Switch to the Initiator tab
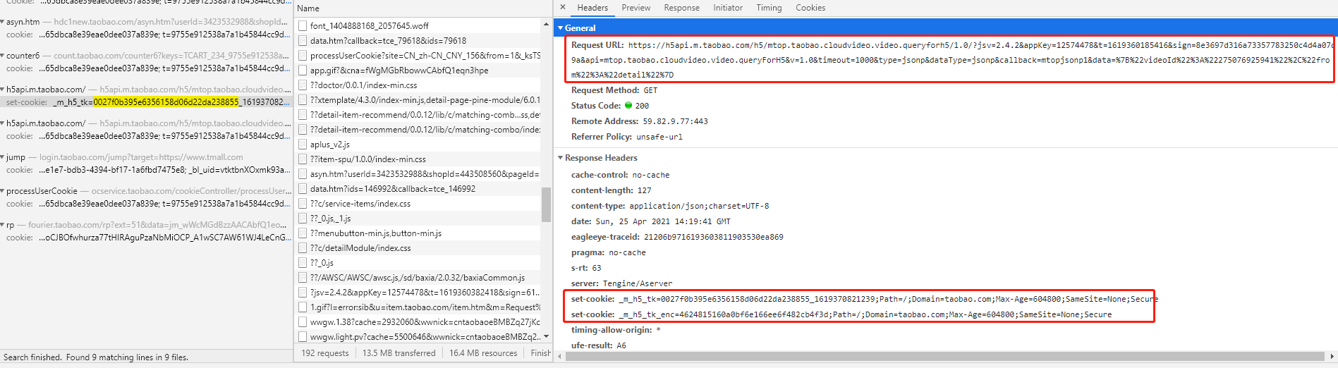Viewport: 1338px width, 368px height. [x=728, y=8]
